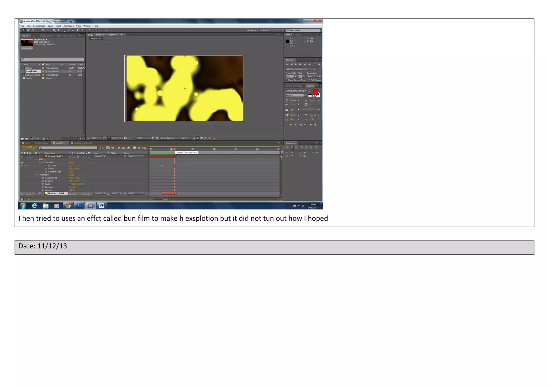Expand the Solids folder
Screen dimensions: 549x388
(x=21, y=78)
